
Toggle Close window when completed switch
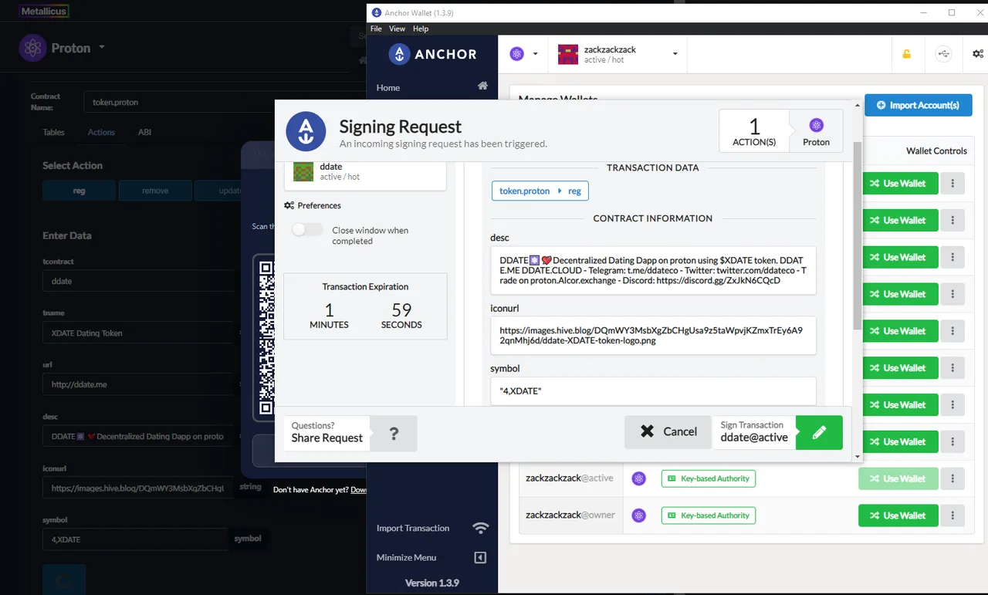click(x=307, y=230)
